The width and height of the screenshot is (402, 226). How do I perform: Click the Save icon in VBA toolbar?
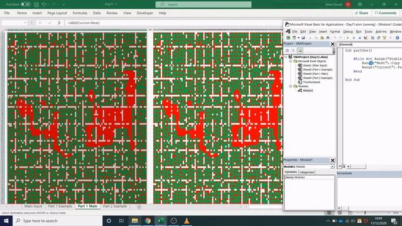click(303, 38)
